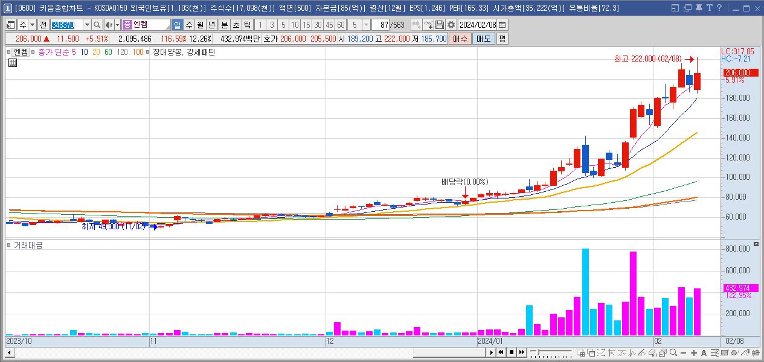
Task: Click the date field 2024/02/08
Action: (x=478, y=25)
